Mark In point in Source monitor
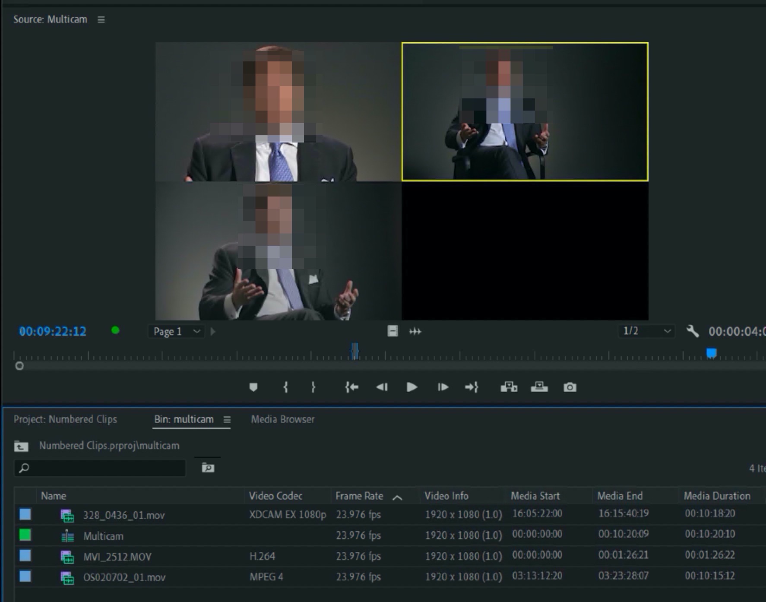Viewport: 766px width, 602px height. (x=285, y=387)
